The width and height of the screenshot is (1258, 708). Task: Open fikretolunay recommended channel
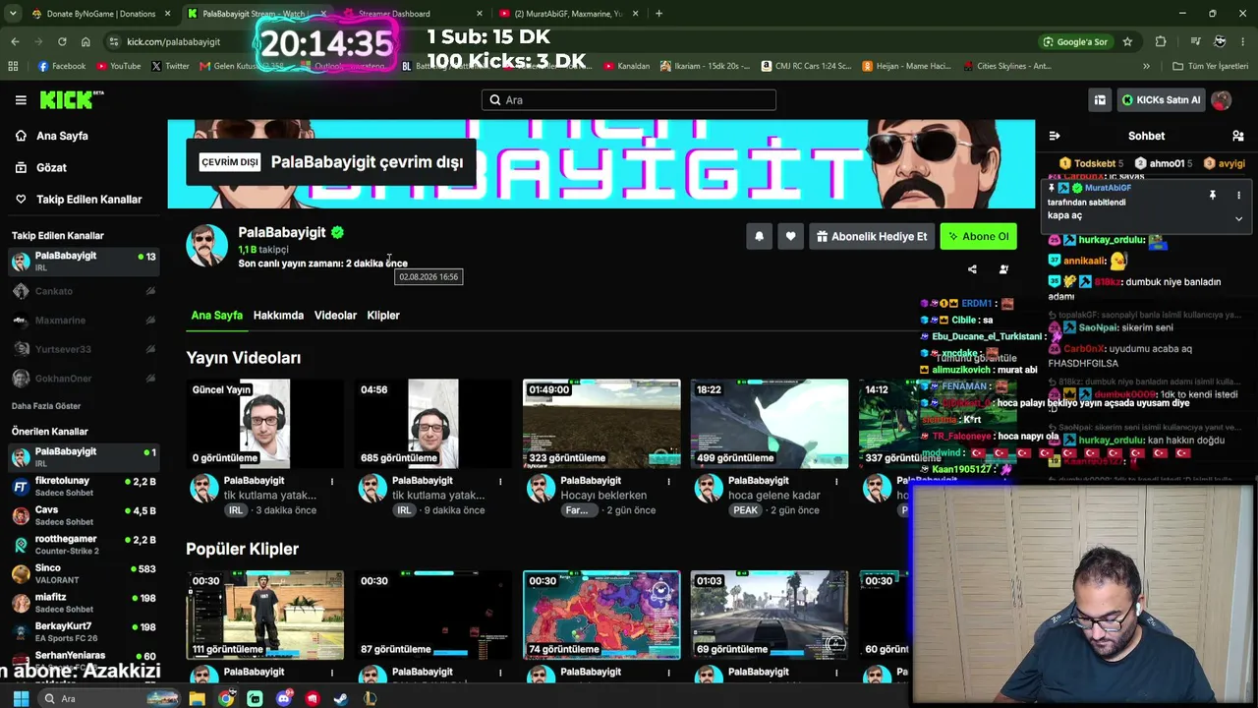[x=84, y=487]
